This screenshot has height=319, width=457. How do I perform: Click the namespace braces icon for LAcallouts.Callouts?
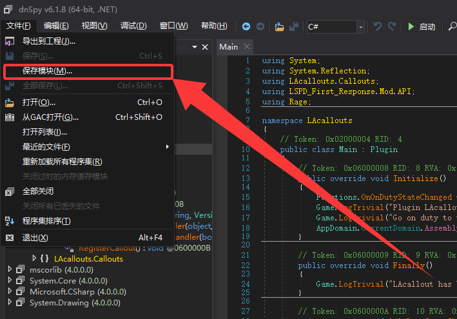pyautogui.click(x=44, y=258)
